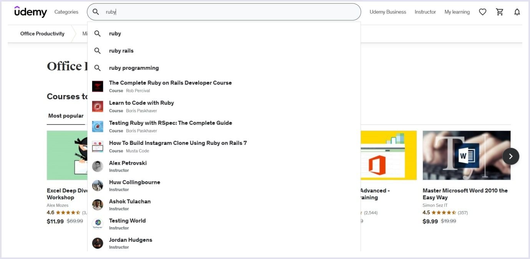
Task: Click Learn to Code with Ruby thumbnail
Action: click(98, 106)
